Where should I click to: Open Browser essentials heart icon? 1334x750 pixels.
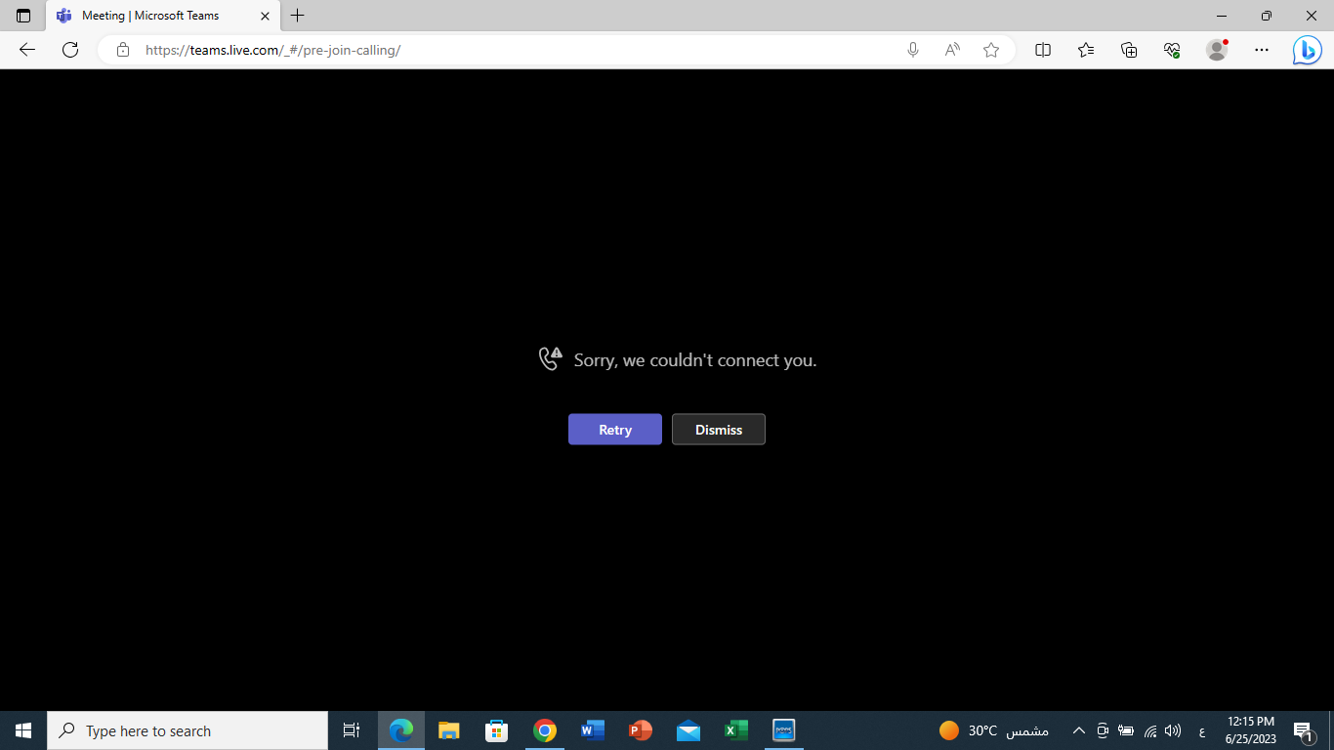point(1173,50)
